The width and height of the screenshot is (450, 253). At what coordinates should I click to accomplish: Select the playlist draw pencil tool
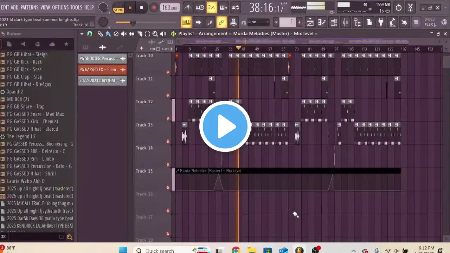click(x=101, y=34)
